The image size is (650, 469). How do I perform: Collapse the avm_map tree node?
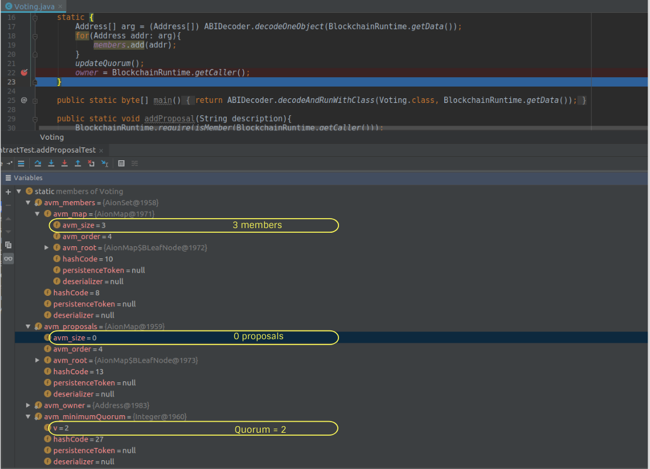(37, 213)
